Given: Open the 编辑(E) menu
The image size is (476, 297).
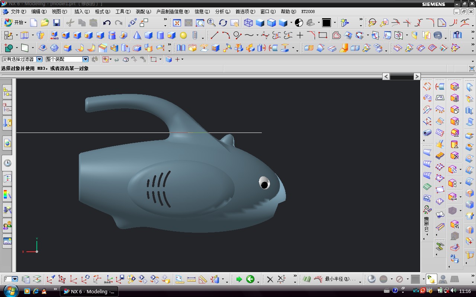Looking at the screenshot, I should [x=39, y=12].
